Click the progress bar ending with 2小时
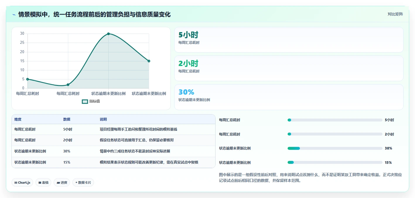The image size is (415, 198). 335,134
